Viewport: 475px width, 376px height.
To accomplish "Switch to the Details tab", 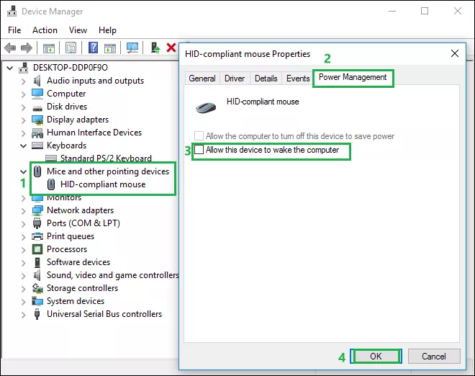I will [266, 79].
